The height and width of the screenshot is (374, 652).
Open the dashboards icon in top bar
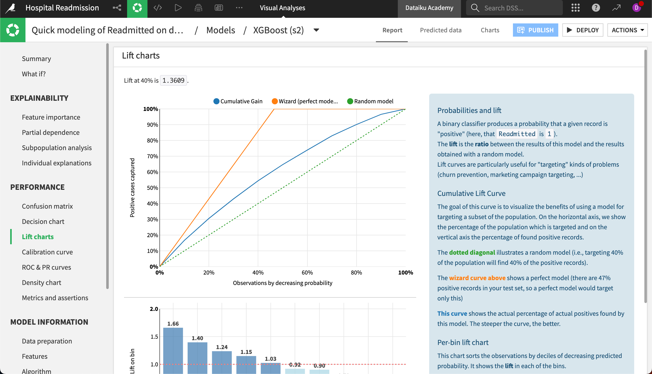click(x=219, y=8)
